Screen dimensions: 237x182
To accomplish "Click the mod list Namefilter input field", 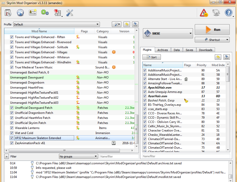I will click(119, 156).
